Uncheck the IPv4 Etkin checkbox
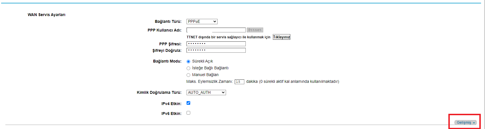The width and height of the screenshot is (485, 129). tap(188, 103)
